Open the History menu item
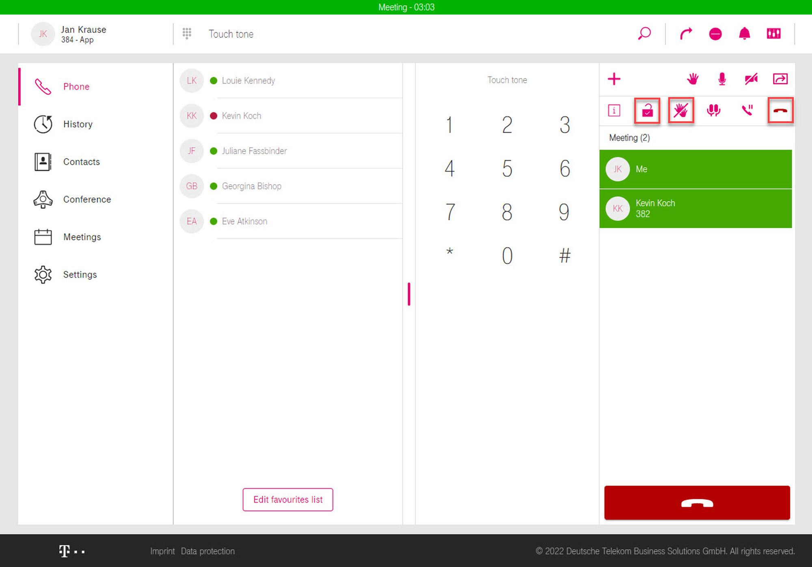Screen dimensions: 812x567 78,124
